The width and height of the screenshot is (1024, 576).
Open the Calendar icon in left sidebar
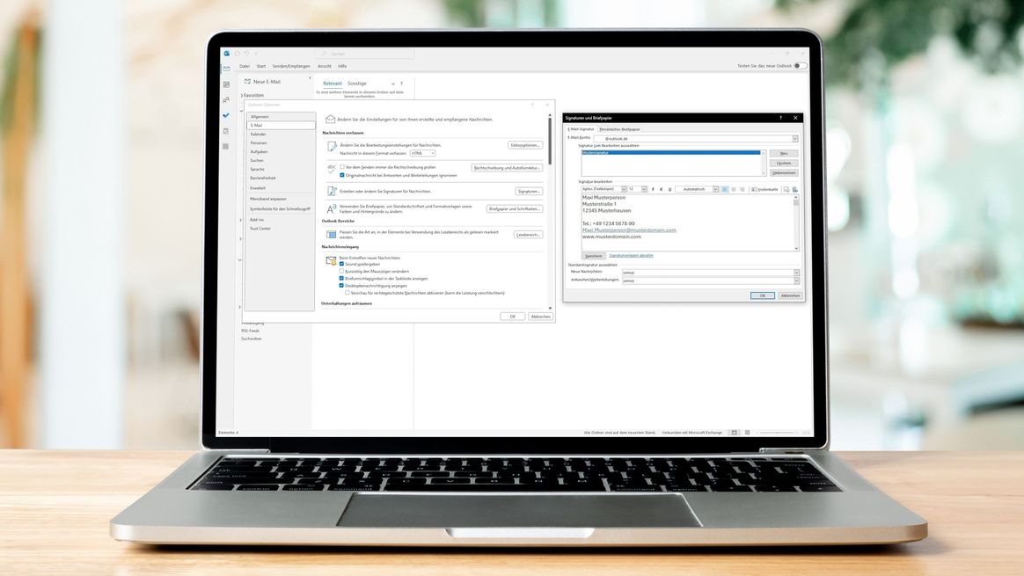tap(226, 84)
